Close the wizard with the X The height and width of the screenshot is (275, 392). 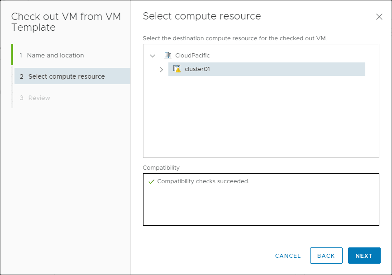click(x=379, y=17)
